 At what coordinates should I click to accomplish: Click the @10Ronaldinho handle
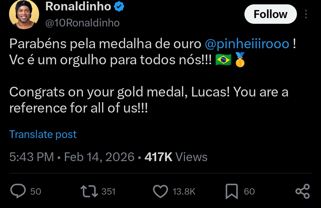click(x=82, y=22)
